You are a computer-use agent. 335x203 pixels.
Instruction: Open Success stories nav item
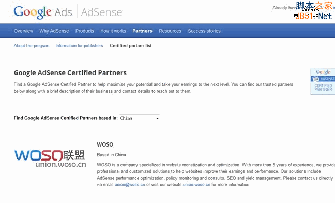(204, 31)
